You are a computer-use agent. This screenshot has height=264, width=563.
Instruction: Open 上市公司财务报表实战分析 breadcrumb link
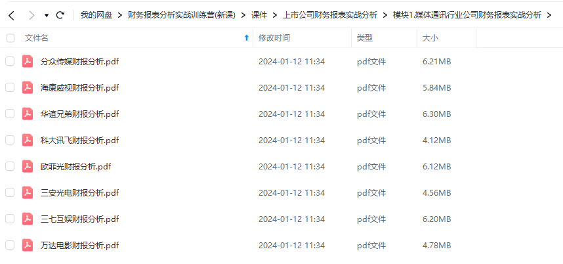tap(330, 15)
